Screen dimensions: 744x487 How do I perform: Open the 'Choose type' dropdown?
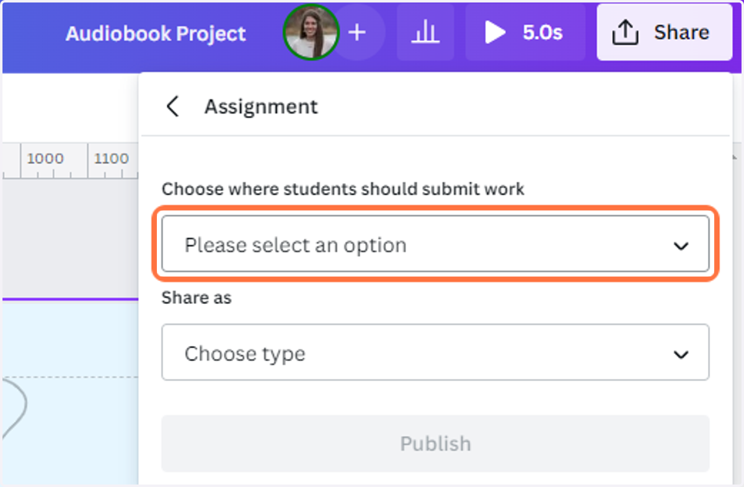435,352
